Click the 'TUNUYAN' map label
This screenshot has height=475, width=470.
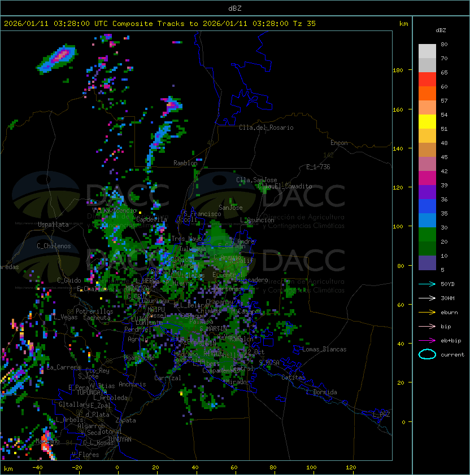tap(120, 439)
